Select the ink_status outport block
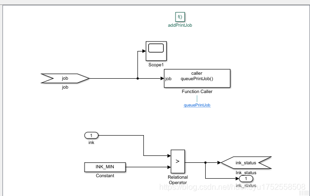The image size is (310, 196). tap(246, 179)
